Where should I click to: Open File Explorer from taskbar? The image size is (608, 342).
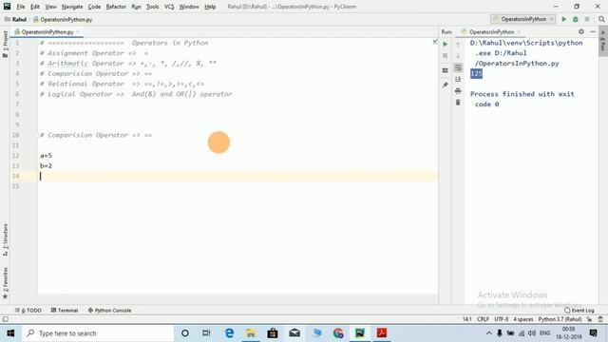pyautogui.click(x=251, y=333)
